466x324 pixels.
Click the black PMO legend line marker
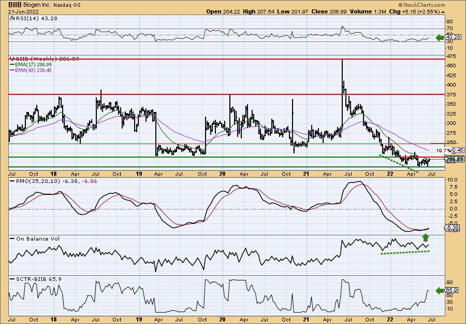pyautogui.click(x=12, y=181)
